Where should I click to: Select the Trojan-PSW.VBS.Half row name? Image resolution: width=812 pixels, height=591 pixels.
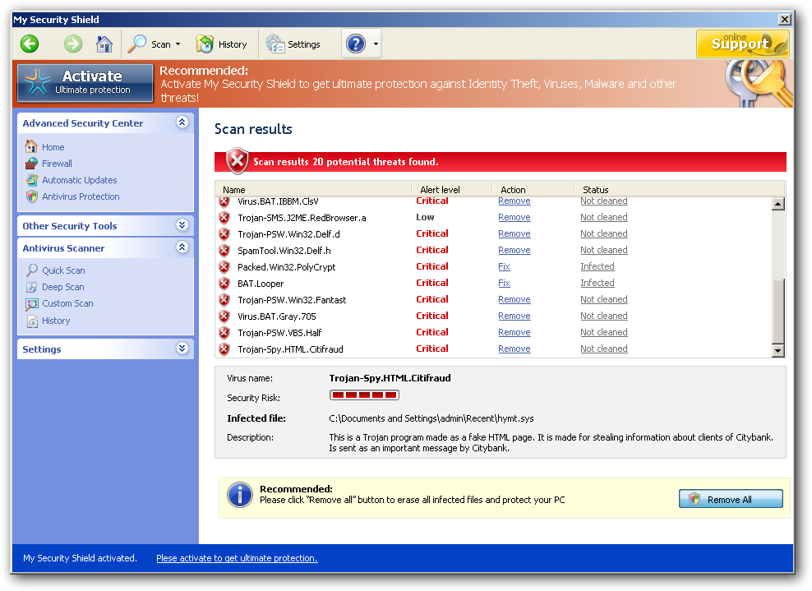[279, 333]
